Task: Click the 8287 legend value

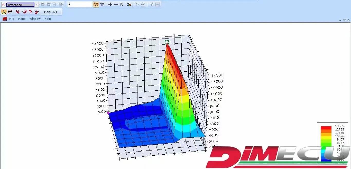Action: point(340,143)
